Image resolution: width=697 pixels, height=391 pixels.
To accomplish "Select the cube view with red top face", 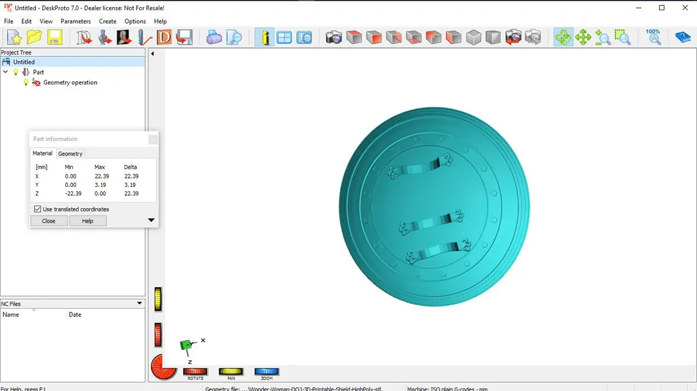I will [x=354, y=37].
